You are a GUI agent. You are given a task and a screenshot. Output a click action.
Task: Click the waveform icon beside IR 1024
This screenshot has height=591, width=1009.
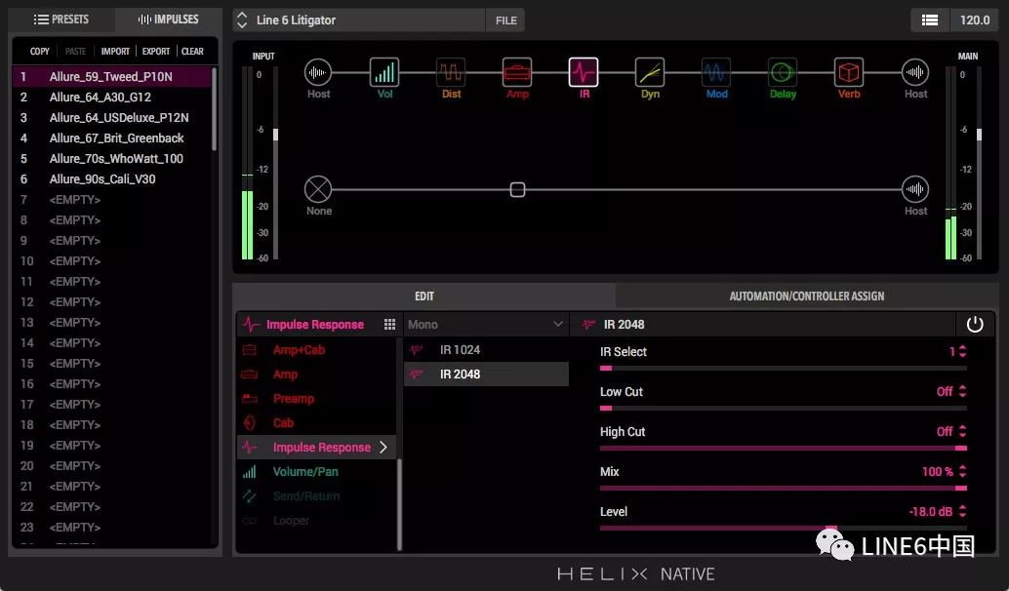click(417, 350)
